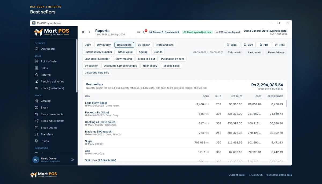Export the report as CSV
This screenshot has width=322, height=184.
tap(248, 45)
